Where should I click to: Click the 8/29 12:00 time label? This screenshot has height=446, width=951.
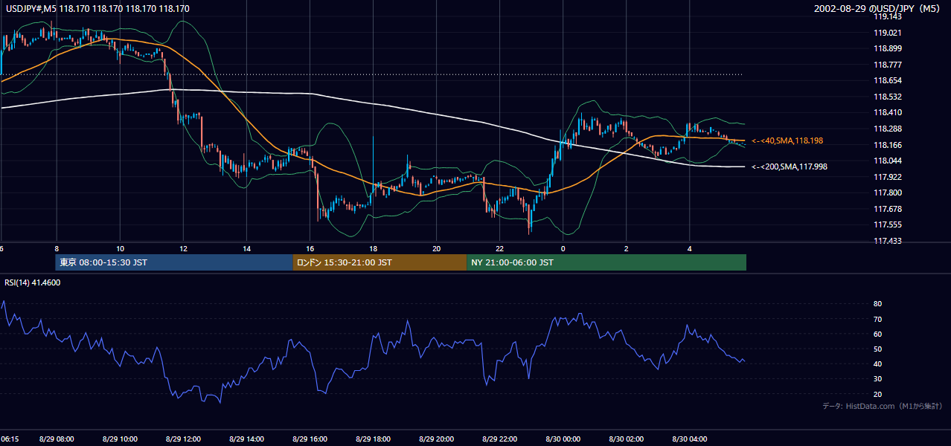point(183,439)
